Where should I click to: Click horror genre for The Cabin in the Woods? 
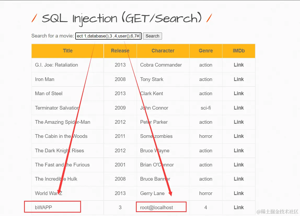pos(206,136)
